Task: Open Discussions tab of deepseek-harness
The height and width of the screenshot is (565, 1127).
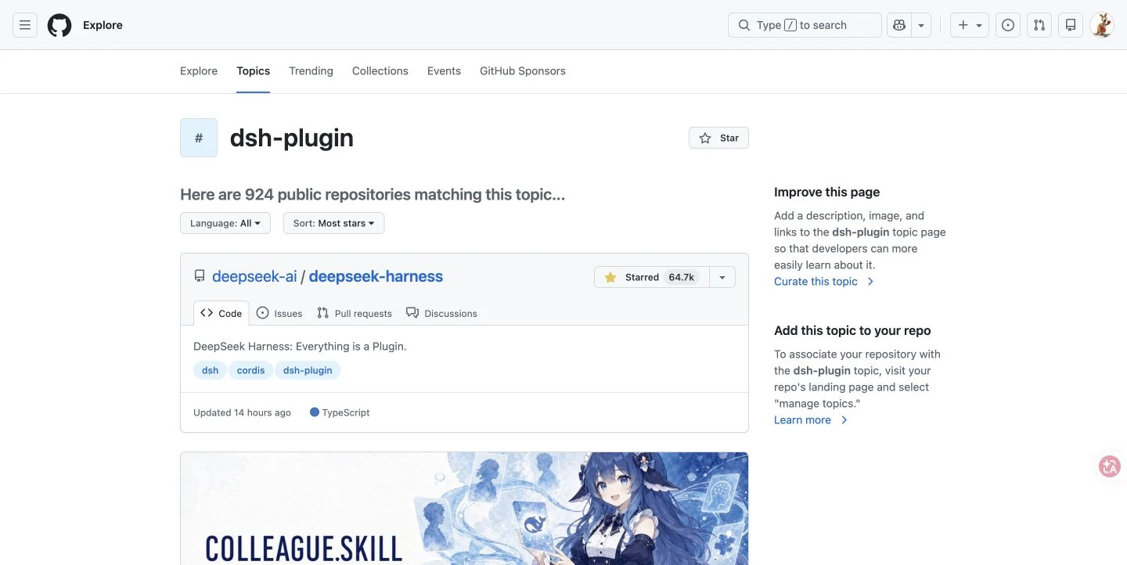Action: 441,313
